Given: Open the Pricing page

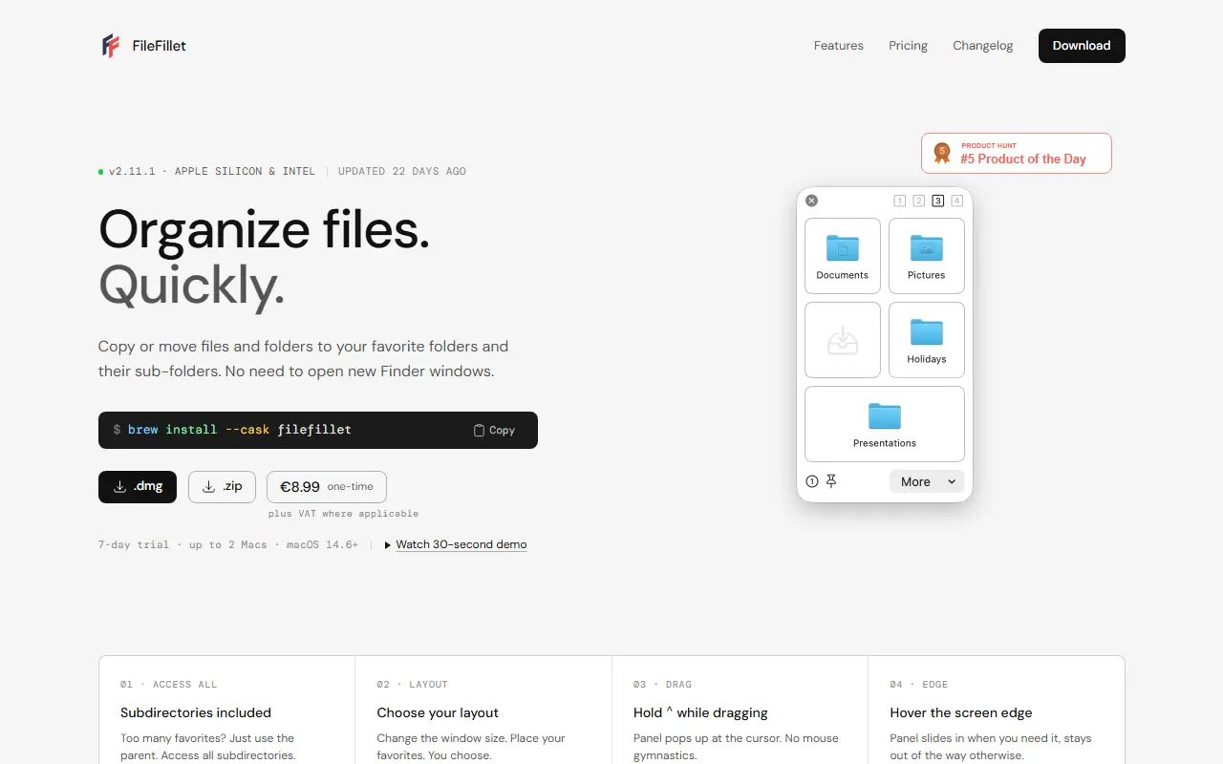Looking at the screenshot, I should coord(908,46).
